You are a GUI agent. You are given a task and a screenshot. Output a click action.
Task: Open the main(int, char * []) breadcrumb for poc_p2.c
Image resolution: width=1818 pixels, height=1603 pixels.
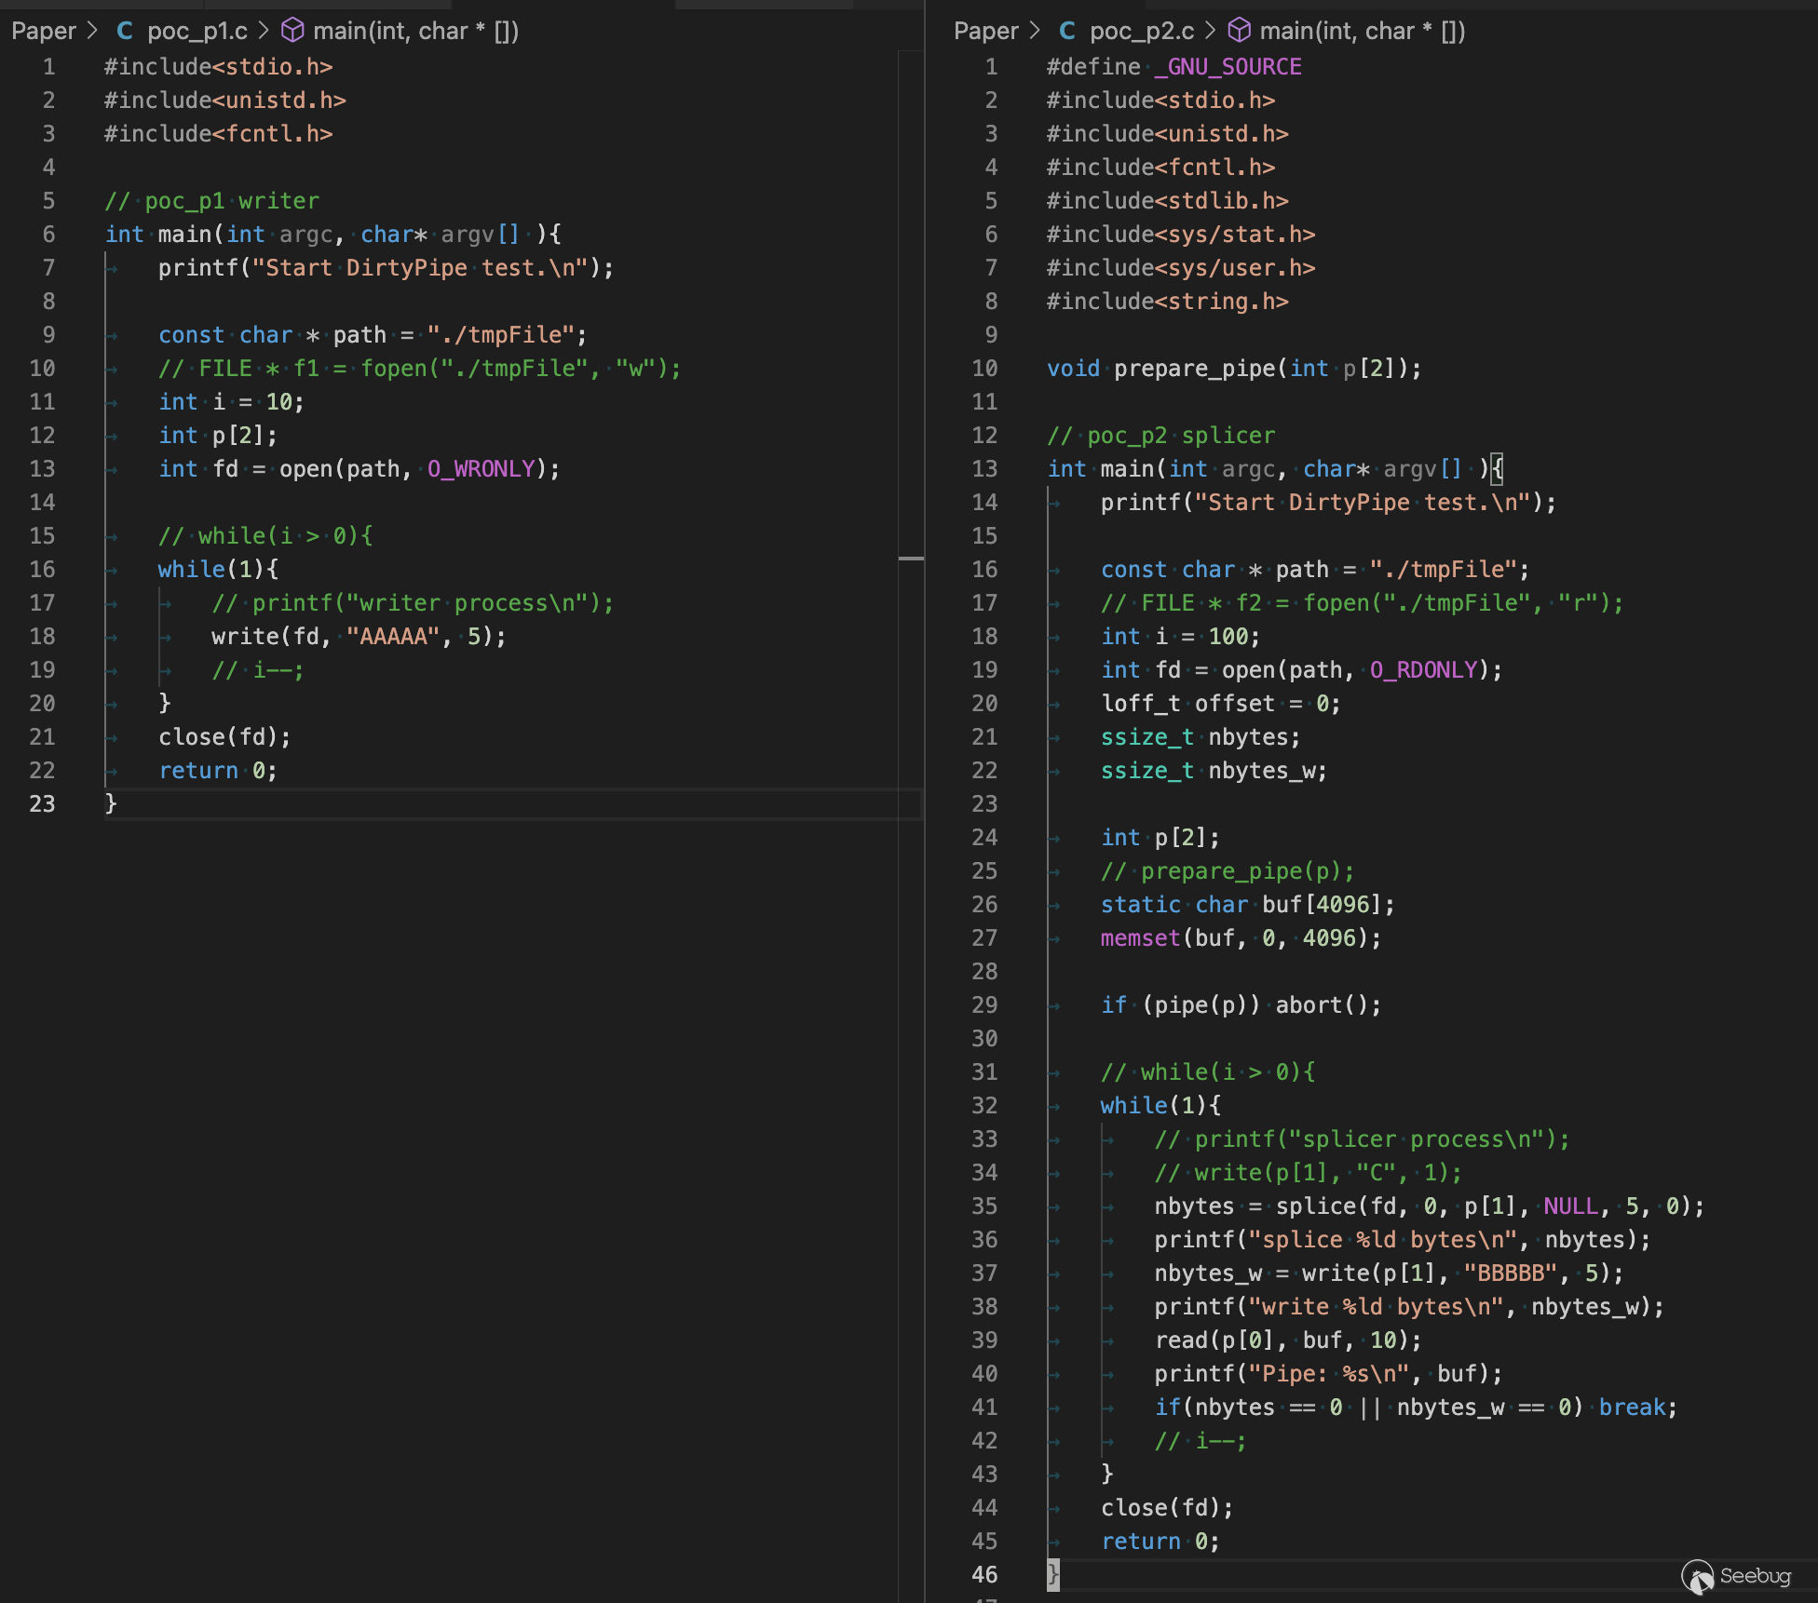click(x=1362, y=31)
